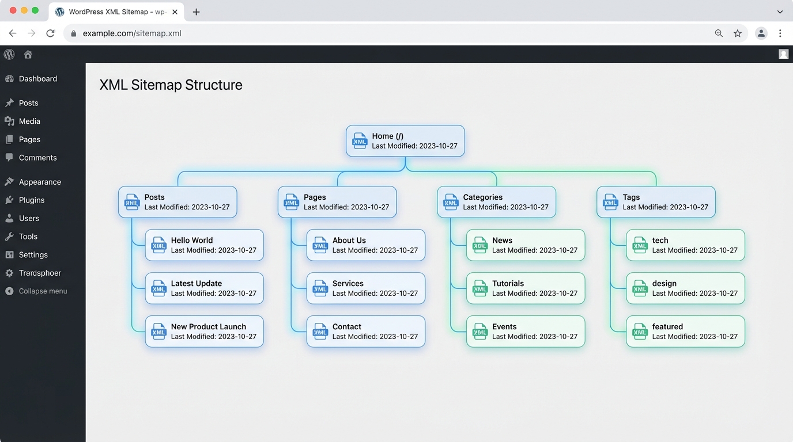Click the Appearance paintbrush icon
Viewport: 793px width, 442px height.
pos(9,181)
